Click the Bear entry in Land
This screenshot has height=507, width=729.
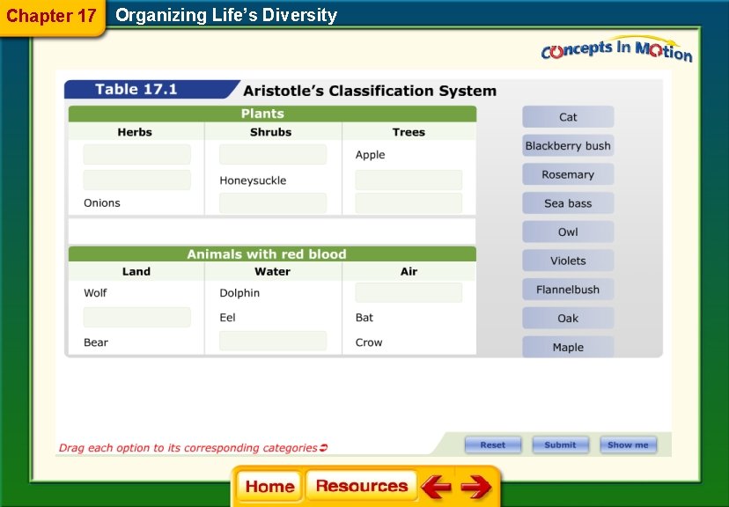pyautogui.click(x=96, y=342)
